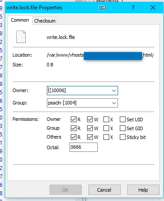This screenshot has width=164, height=201.
Task: Click the Size value 0 B
Action: point(50,65)
